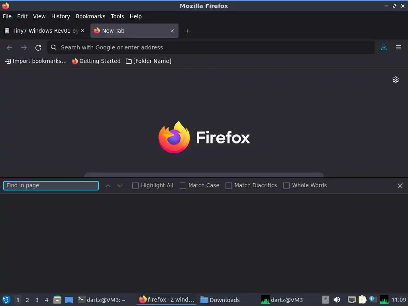Close the New Tab tab
Image resolution: width=408 pixels, height=306 pixels.
(x=172, y=31)
